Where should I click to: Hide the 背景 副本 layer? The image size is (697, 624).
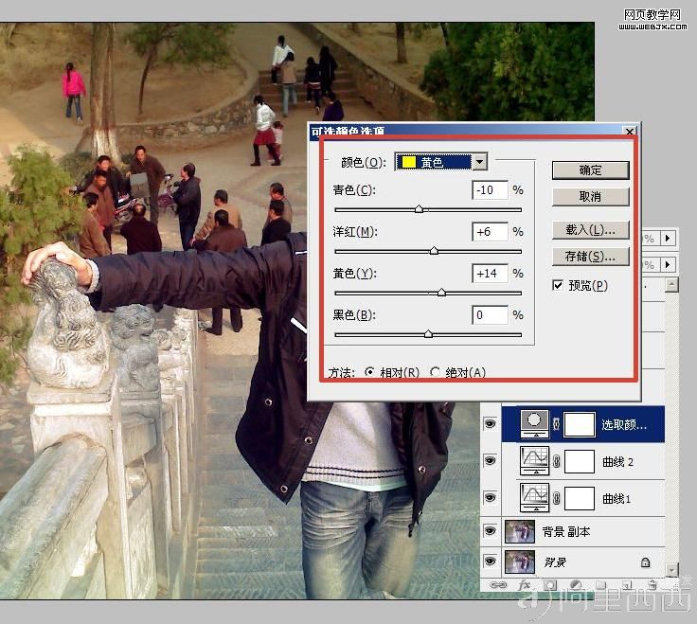(x=490, y=531)
